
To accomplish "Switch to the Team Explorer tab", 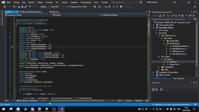I will tap(178, 78).
